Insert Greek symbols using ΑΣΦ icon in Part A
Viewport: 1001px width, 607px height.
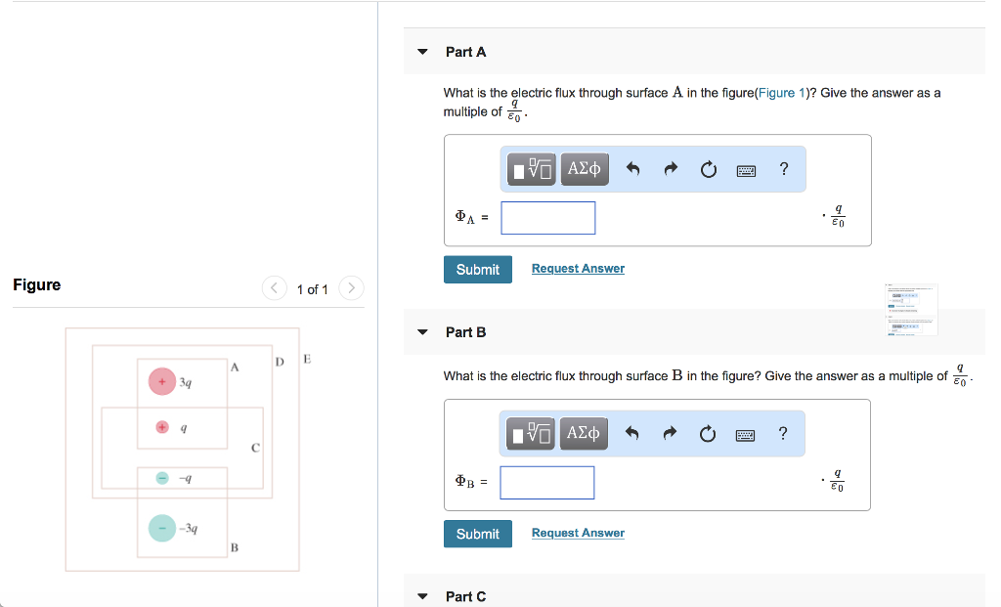point(584,168)
